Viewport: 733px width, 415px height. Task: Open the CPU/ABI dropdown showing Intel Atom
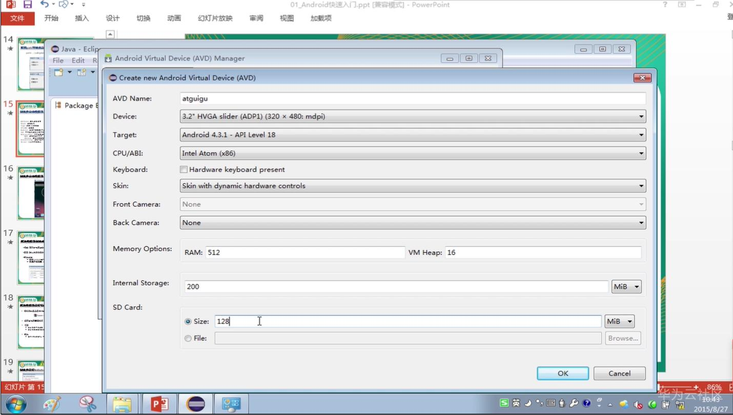tap(413, 153)
